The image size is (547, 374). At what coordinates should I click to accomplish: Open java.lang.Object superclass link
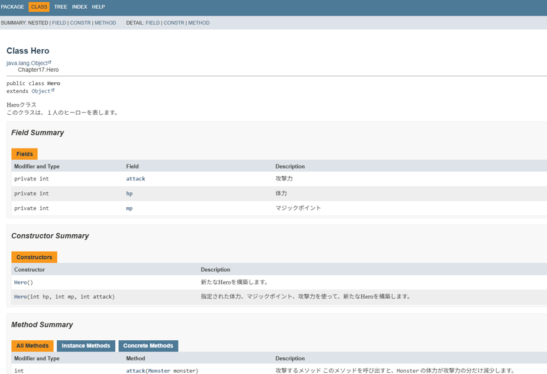coord(27,63)
